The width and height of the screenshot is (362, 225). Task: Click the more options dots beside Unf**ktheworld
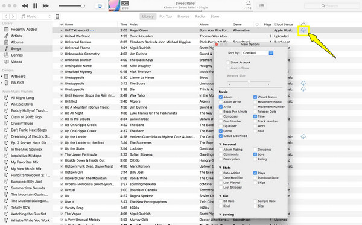[x=92, y=30]
